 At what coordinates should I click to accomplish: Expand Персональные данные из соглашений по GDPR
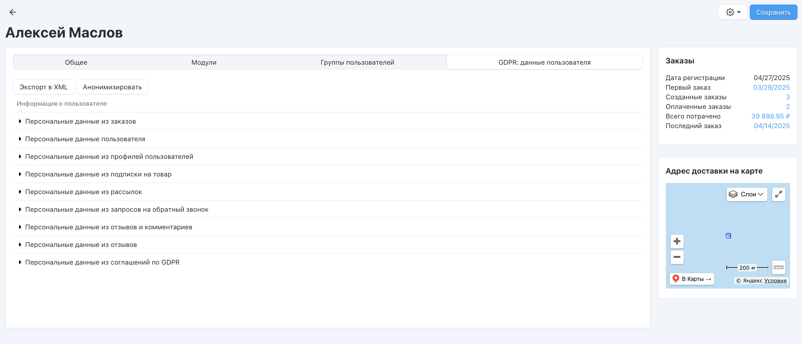click(102, 262)
